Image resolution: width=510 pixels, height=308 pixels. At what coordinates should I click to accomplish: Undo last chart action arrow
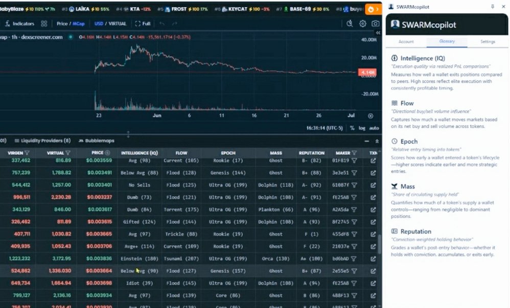click(x=162, y=23)
